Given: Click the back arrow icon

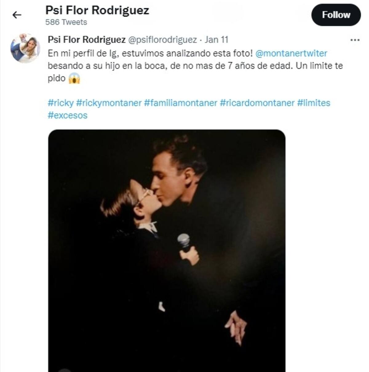Looking at the screenshot, I should (x=17, y=15).
